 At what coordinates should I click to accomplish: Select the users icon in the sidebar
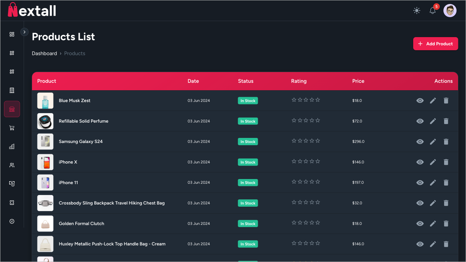click(12, 165)
